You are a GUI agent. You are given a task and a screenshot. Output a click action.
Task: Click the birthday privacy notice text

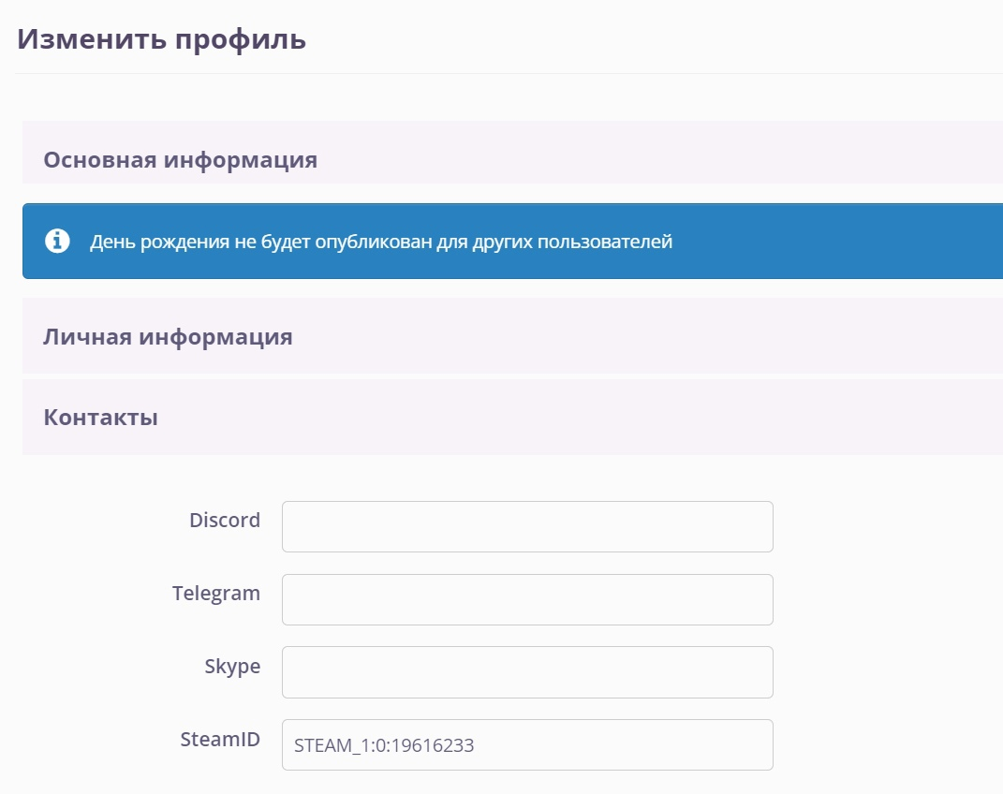pyautogui.click(x=381, y=242)
